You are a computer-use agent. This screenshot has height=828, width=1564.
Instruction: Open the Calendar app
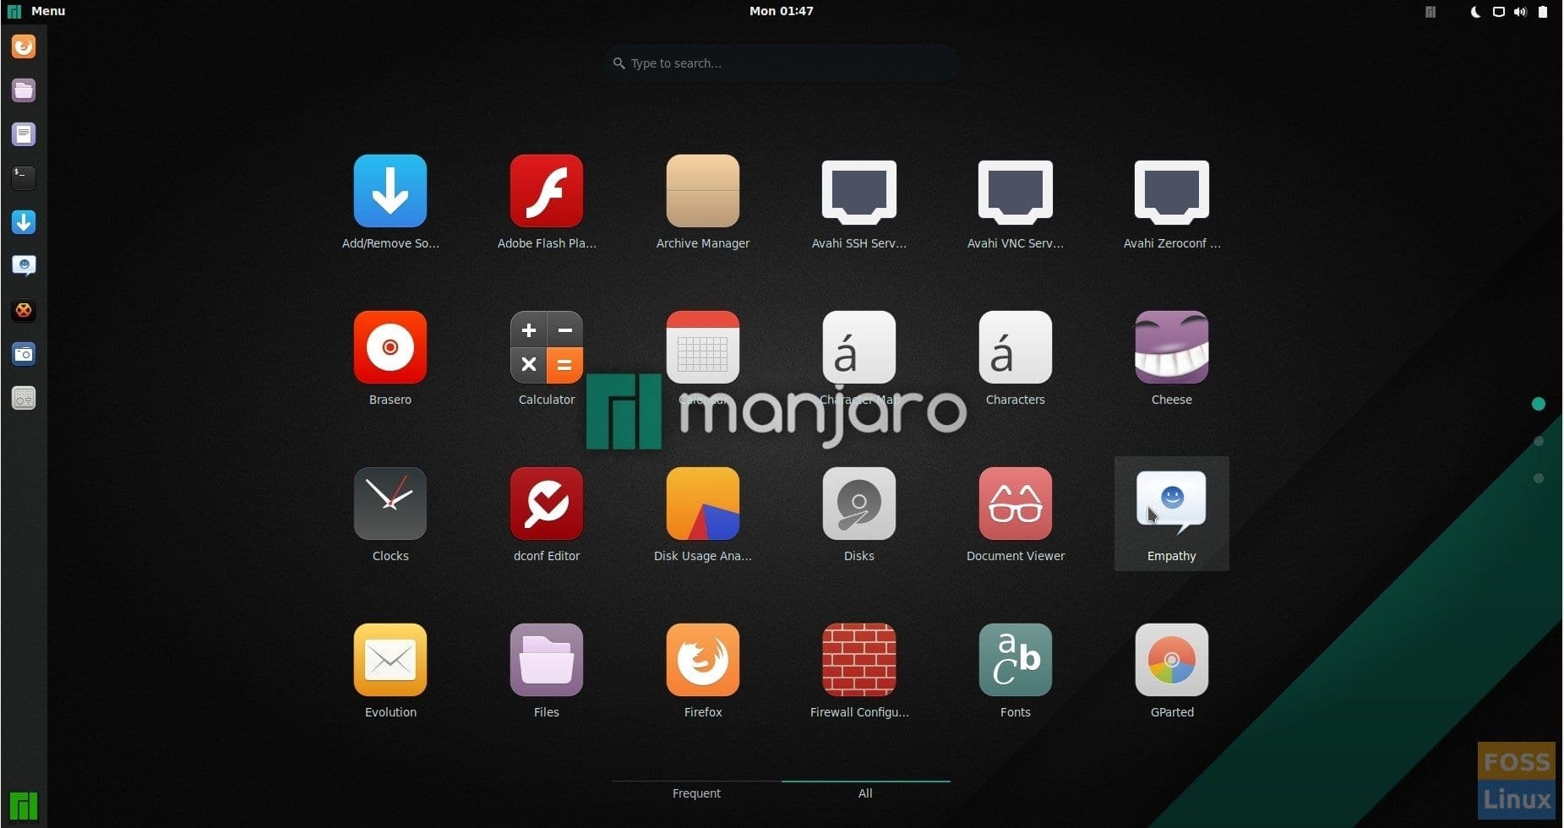click(x=702, y=347)
